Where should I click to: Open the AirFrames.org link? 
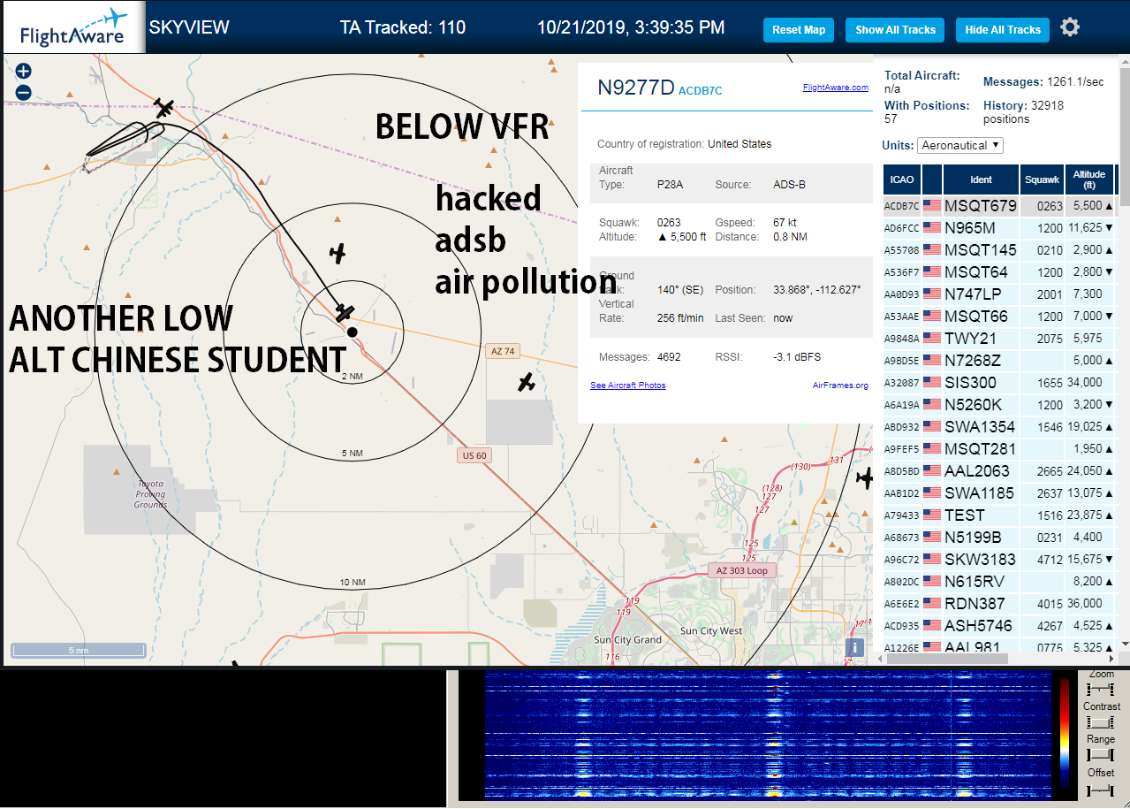pos(840,385)
